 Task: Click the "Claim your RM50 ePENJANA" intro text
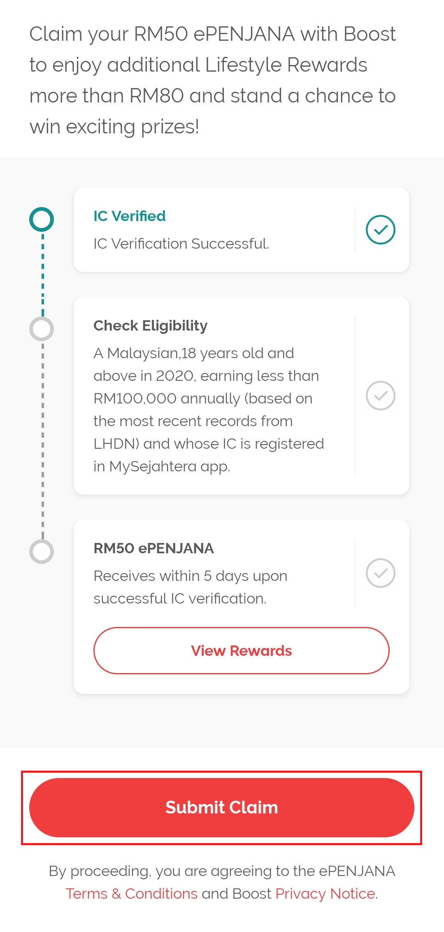[x=213, y=80]
